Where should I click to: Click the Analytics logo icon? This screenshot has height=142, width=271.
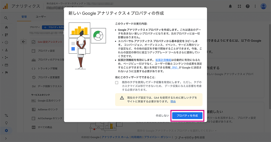(5, 6)
